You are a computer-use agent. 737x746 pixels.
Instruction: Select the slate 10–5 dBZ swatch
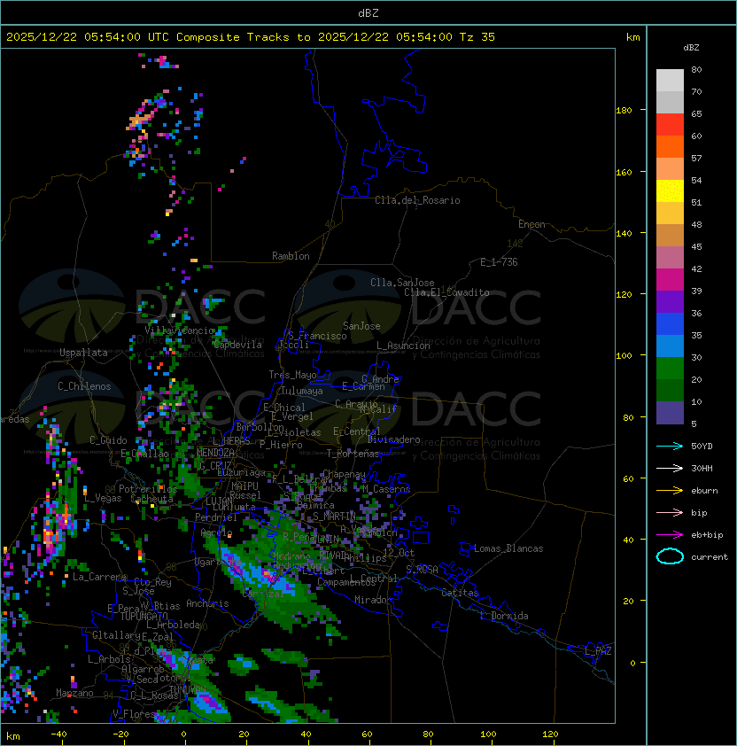coord(670,413)
